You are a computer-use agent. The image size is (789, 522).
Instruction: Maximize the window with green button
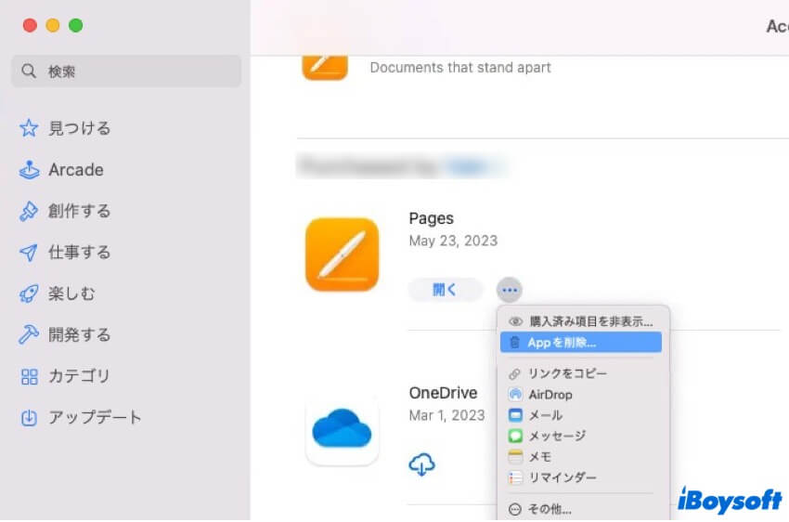(76, 25)
